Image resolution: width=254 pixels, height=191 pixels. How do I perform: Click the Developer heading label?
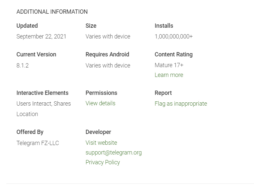[98, 132]
